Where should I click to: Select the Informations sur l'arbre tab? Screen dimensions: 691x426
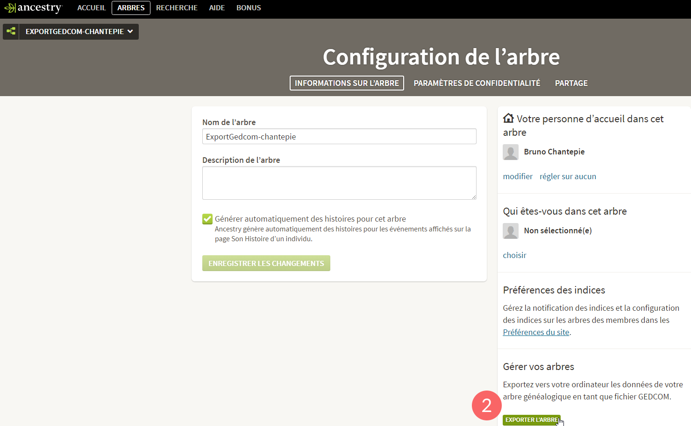[347, 83]
